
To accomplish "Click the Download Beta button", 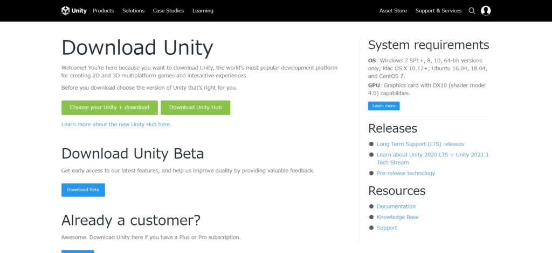I will click(x=83, y=190).
